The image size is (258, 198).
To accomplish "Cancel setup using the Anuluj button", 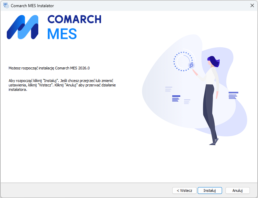I will coord(237,191).
